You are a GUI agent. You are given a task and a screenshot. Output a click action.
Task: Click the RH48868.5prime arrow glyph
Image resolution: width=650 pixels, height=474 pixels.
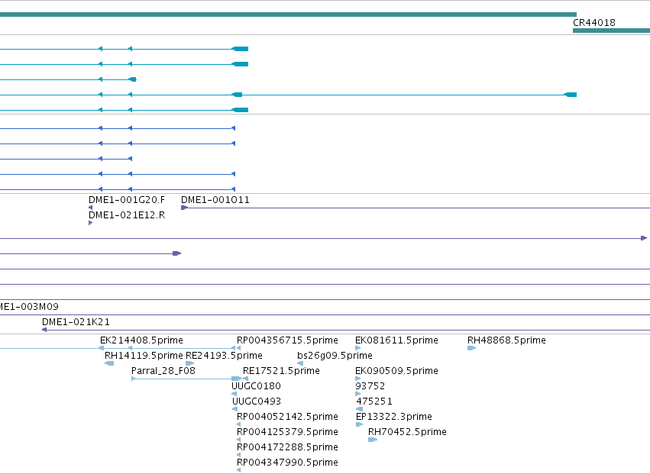pyautogui.click(x=471, y=348)
